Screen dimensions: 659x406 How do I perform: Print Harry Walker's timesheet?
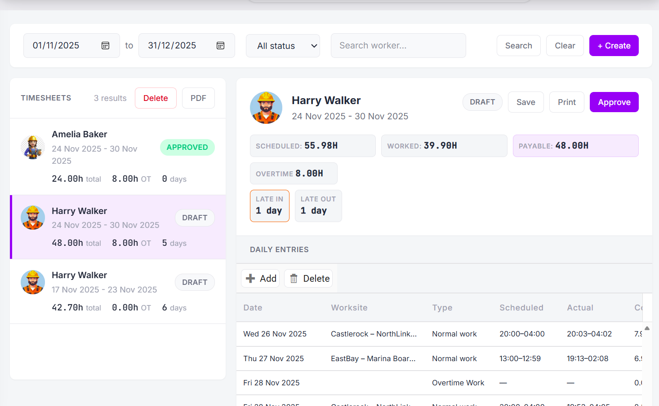pos(566,102)
